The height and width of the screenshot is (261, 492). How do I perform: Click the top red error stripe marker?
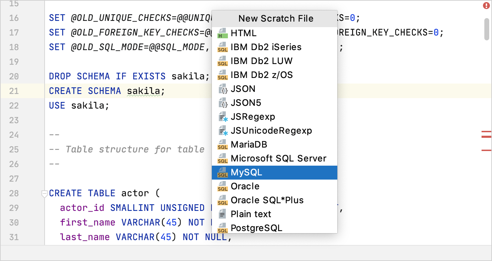[x=486, y=132]
